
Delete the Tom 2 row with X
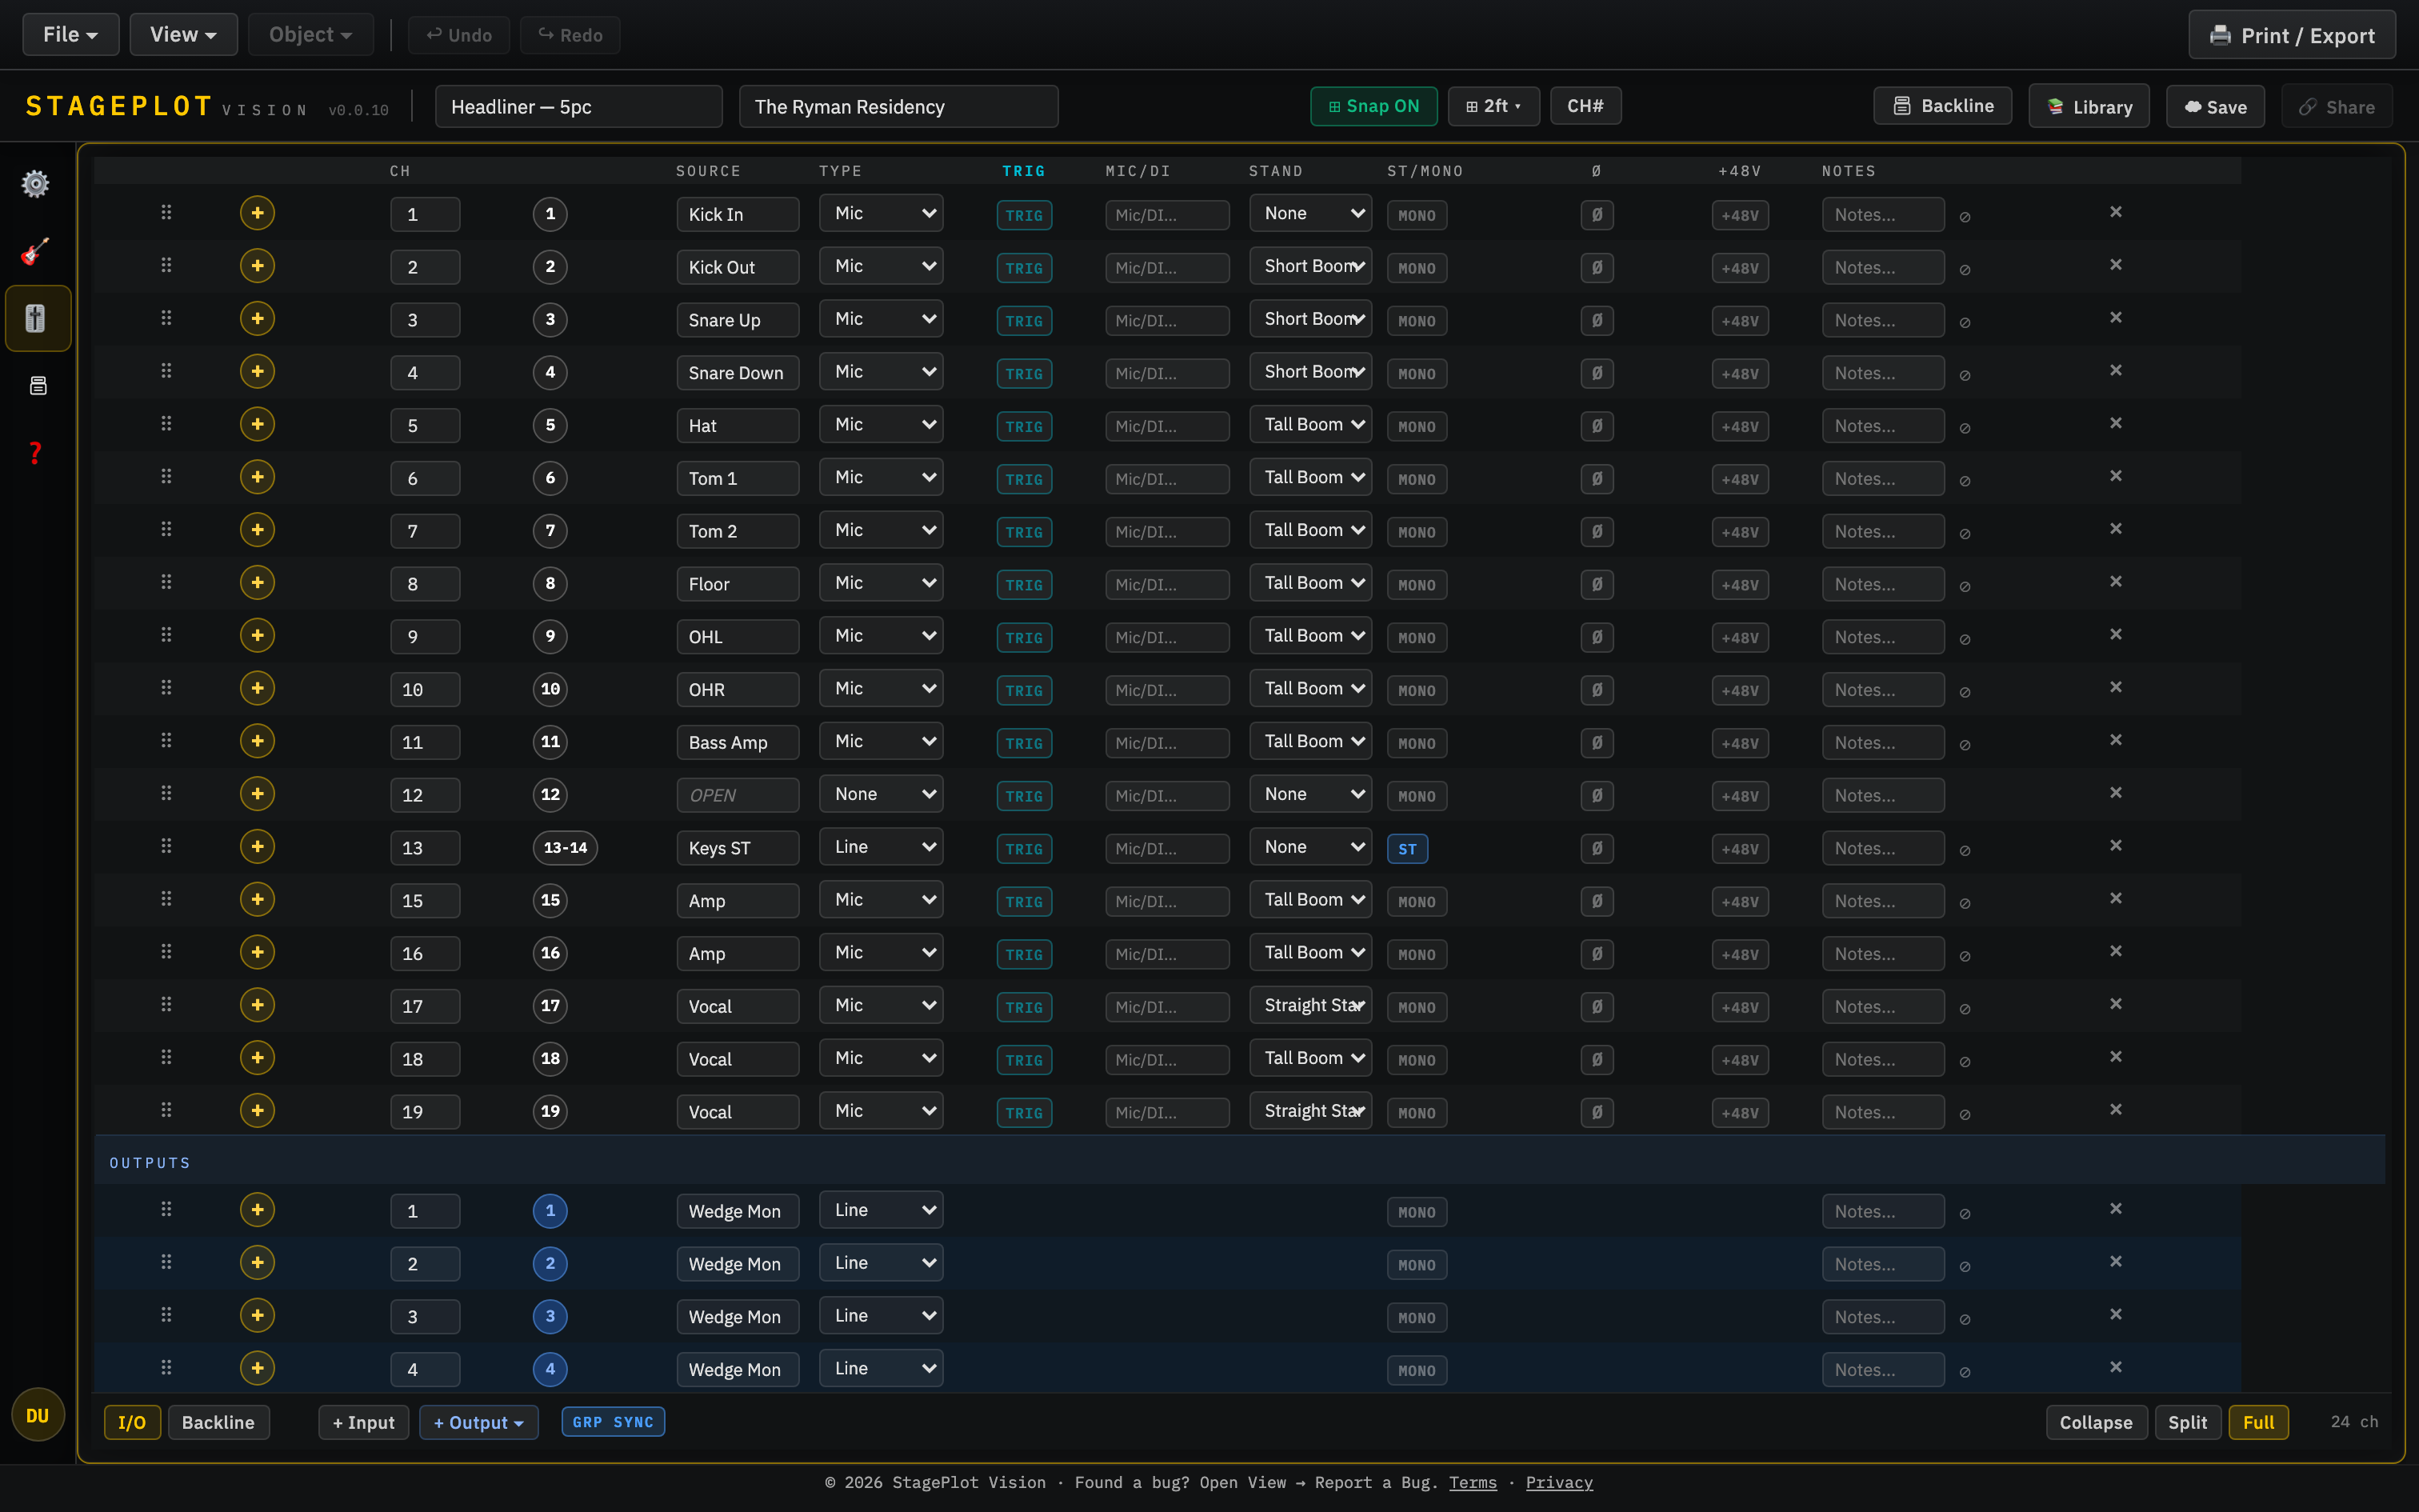2116,529
